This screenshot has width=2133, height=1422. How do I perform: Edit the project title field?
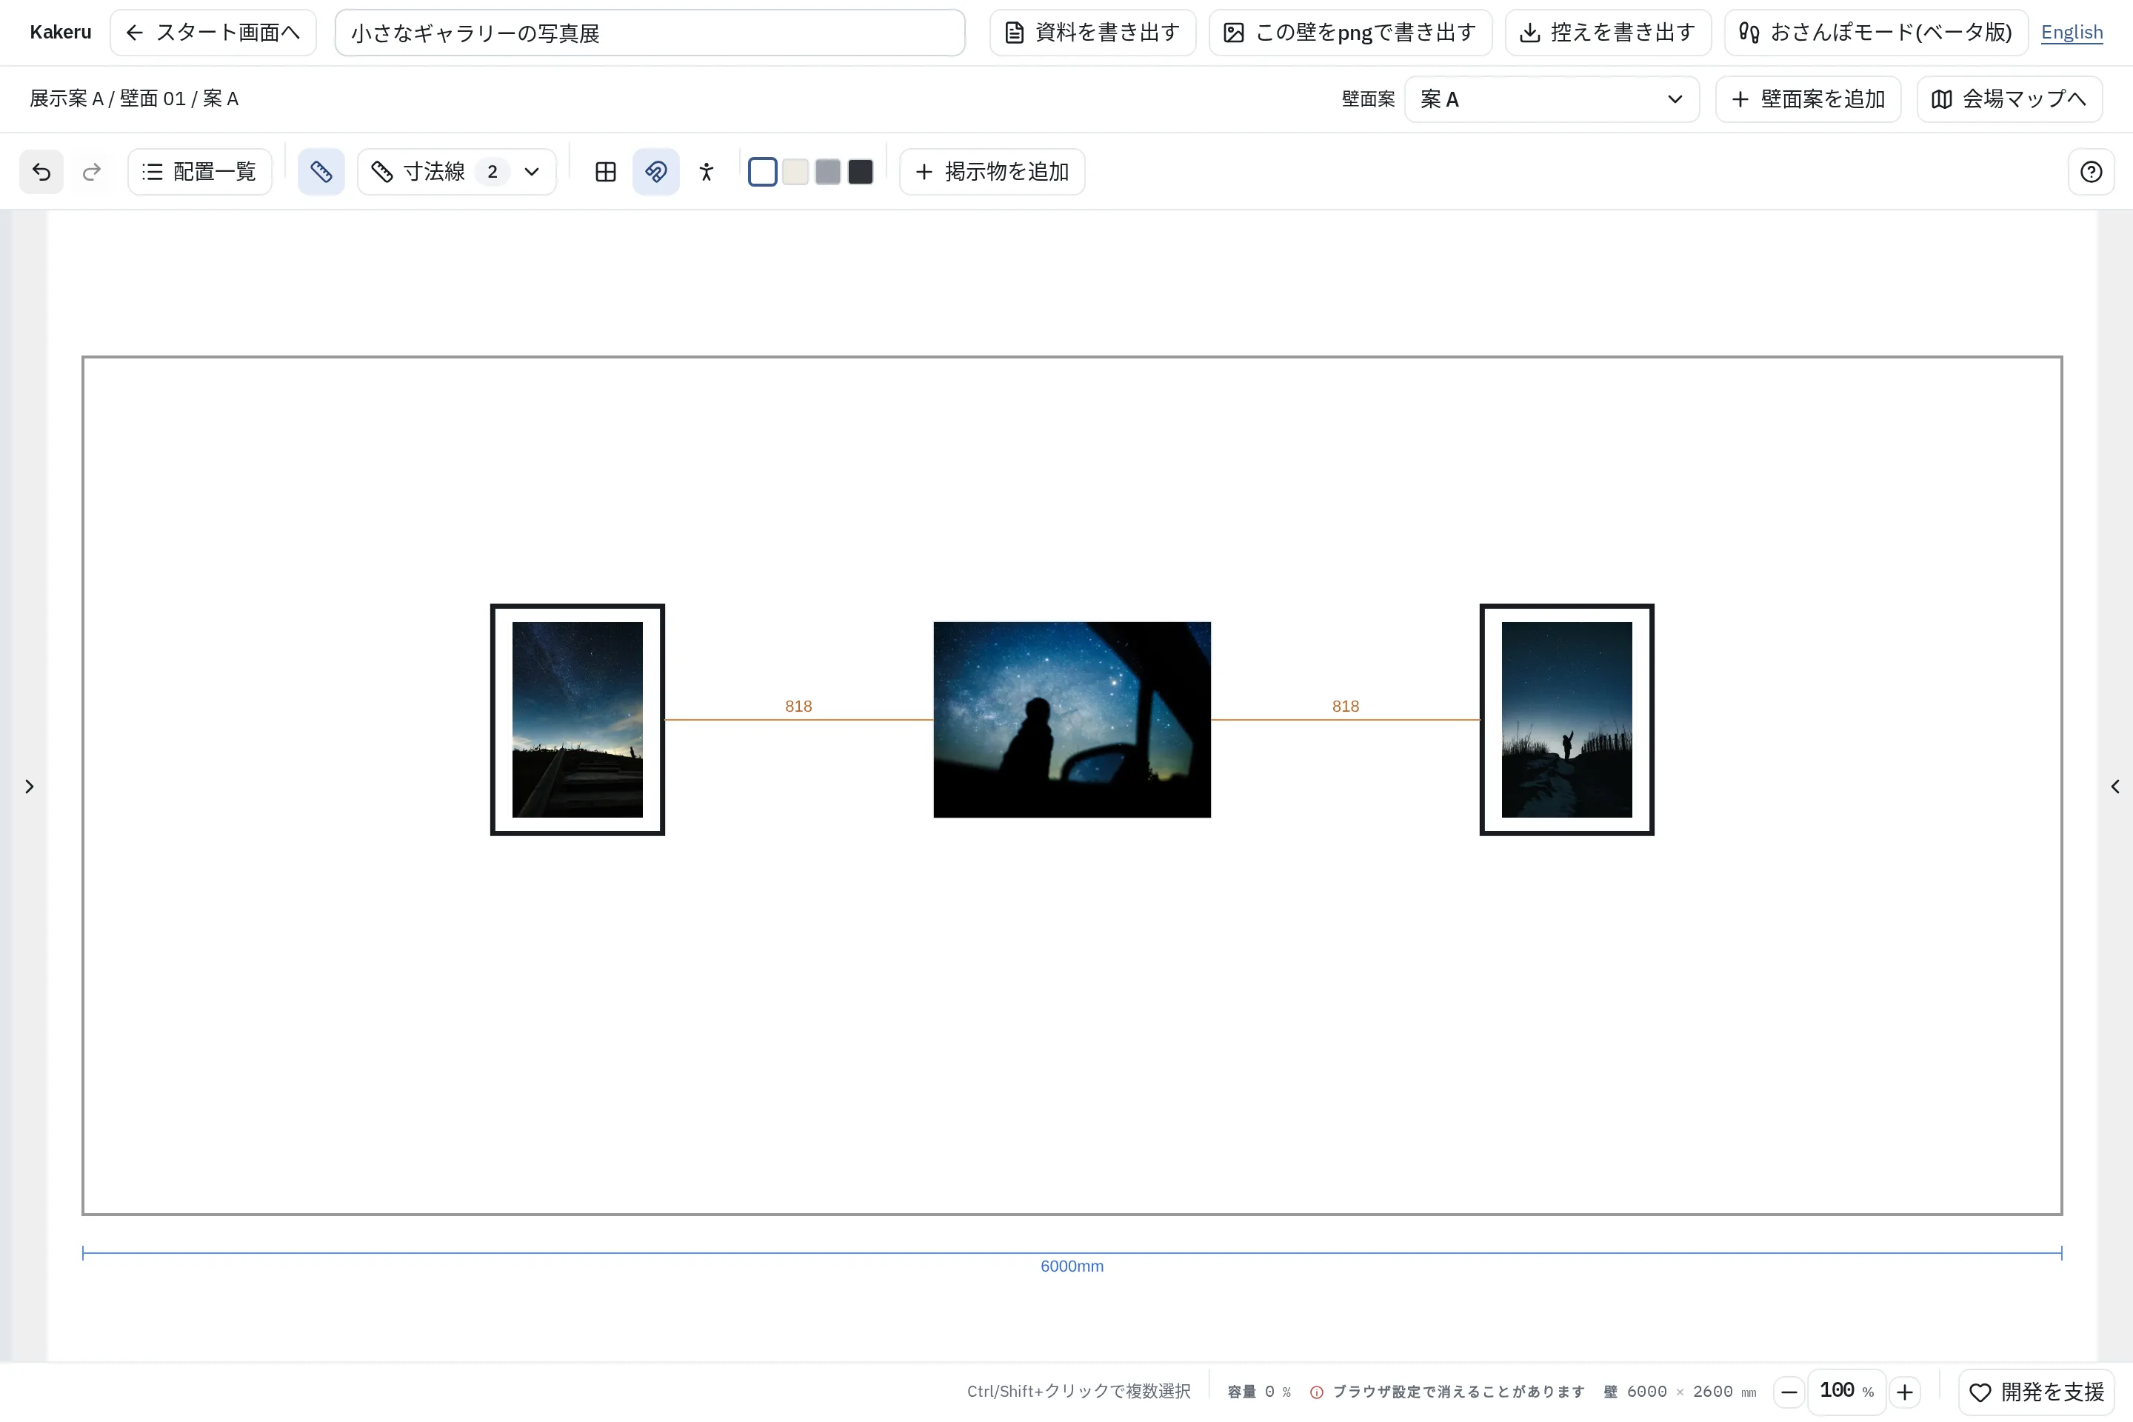pos(650,33)
